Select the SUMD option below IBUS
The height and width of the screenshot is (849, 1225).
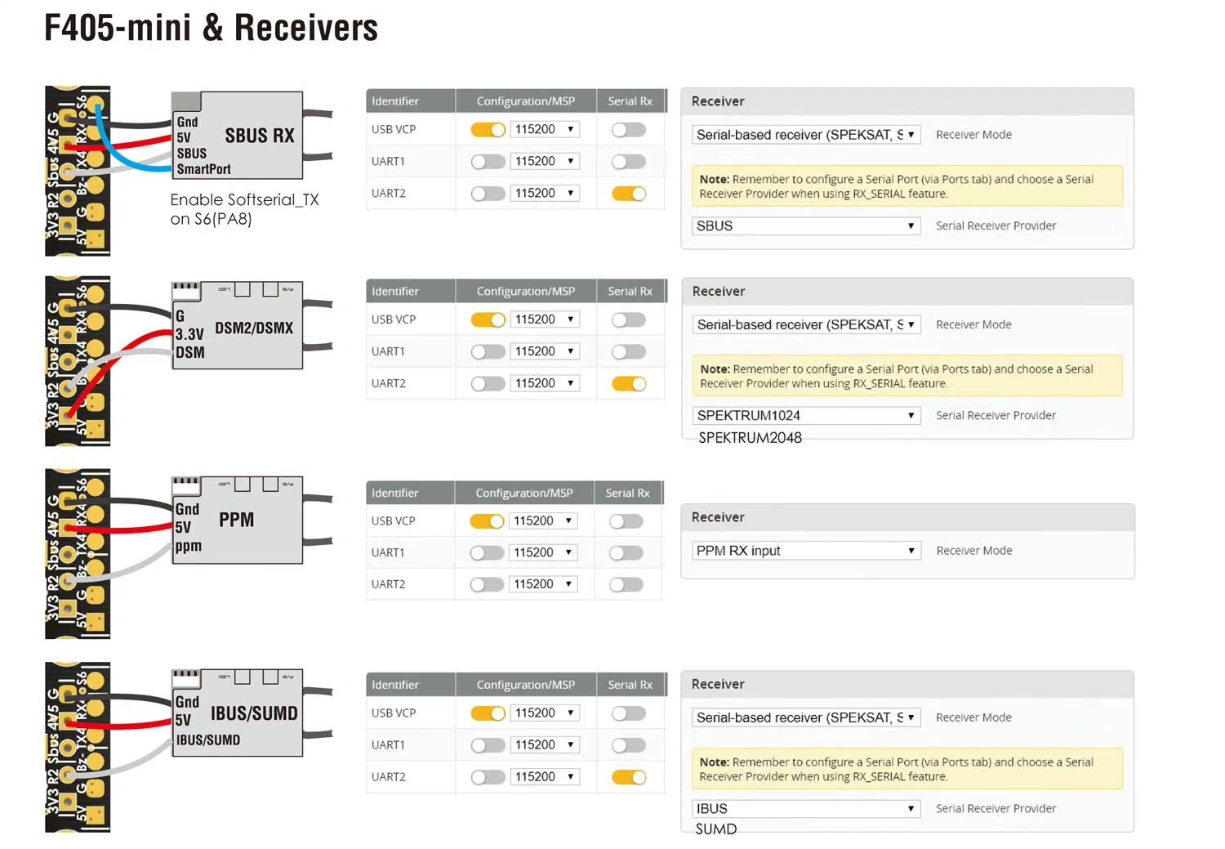[x=716, y=829]
